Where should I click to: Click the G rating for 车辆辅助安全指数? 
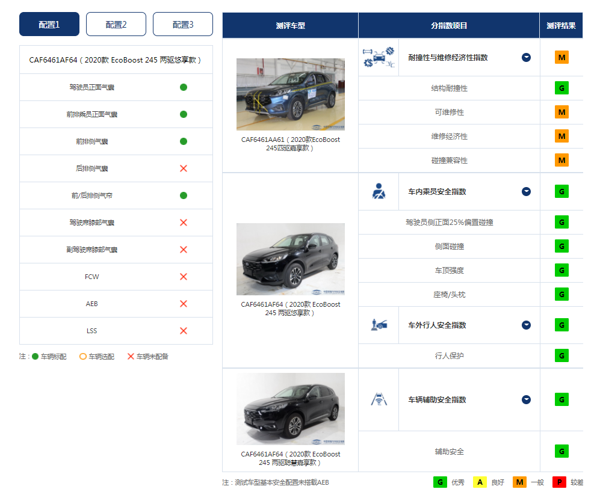561,399
